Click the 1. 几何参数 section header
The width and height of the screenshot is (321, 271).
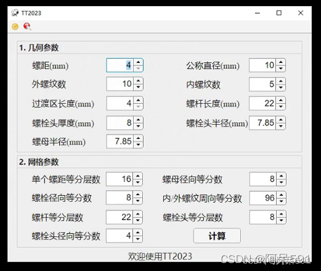pos(39,48)
